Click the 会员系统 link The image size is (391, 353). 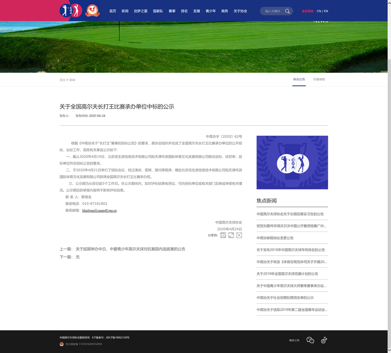[x=307, y=11]
